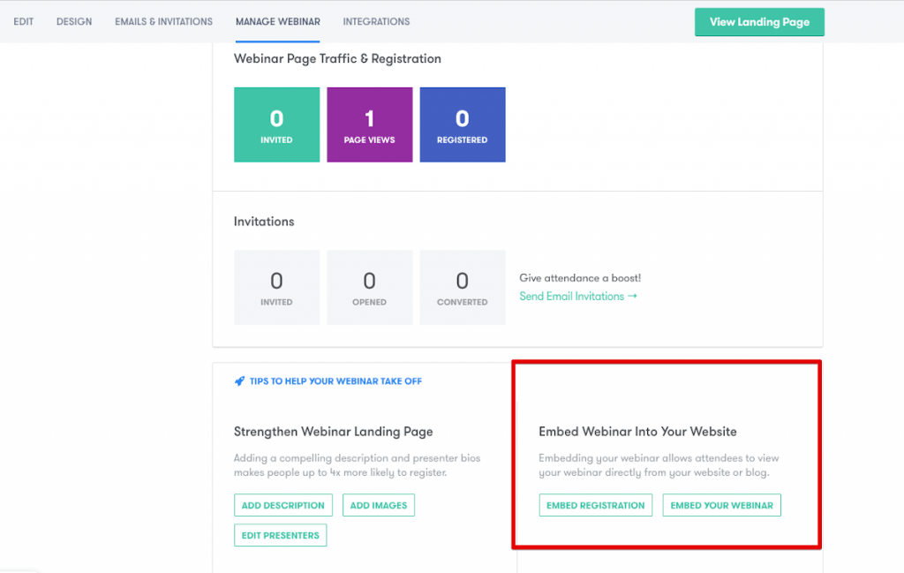Open the DESIGN tab

tap(73, 21)
